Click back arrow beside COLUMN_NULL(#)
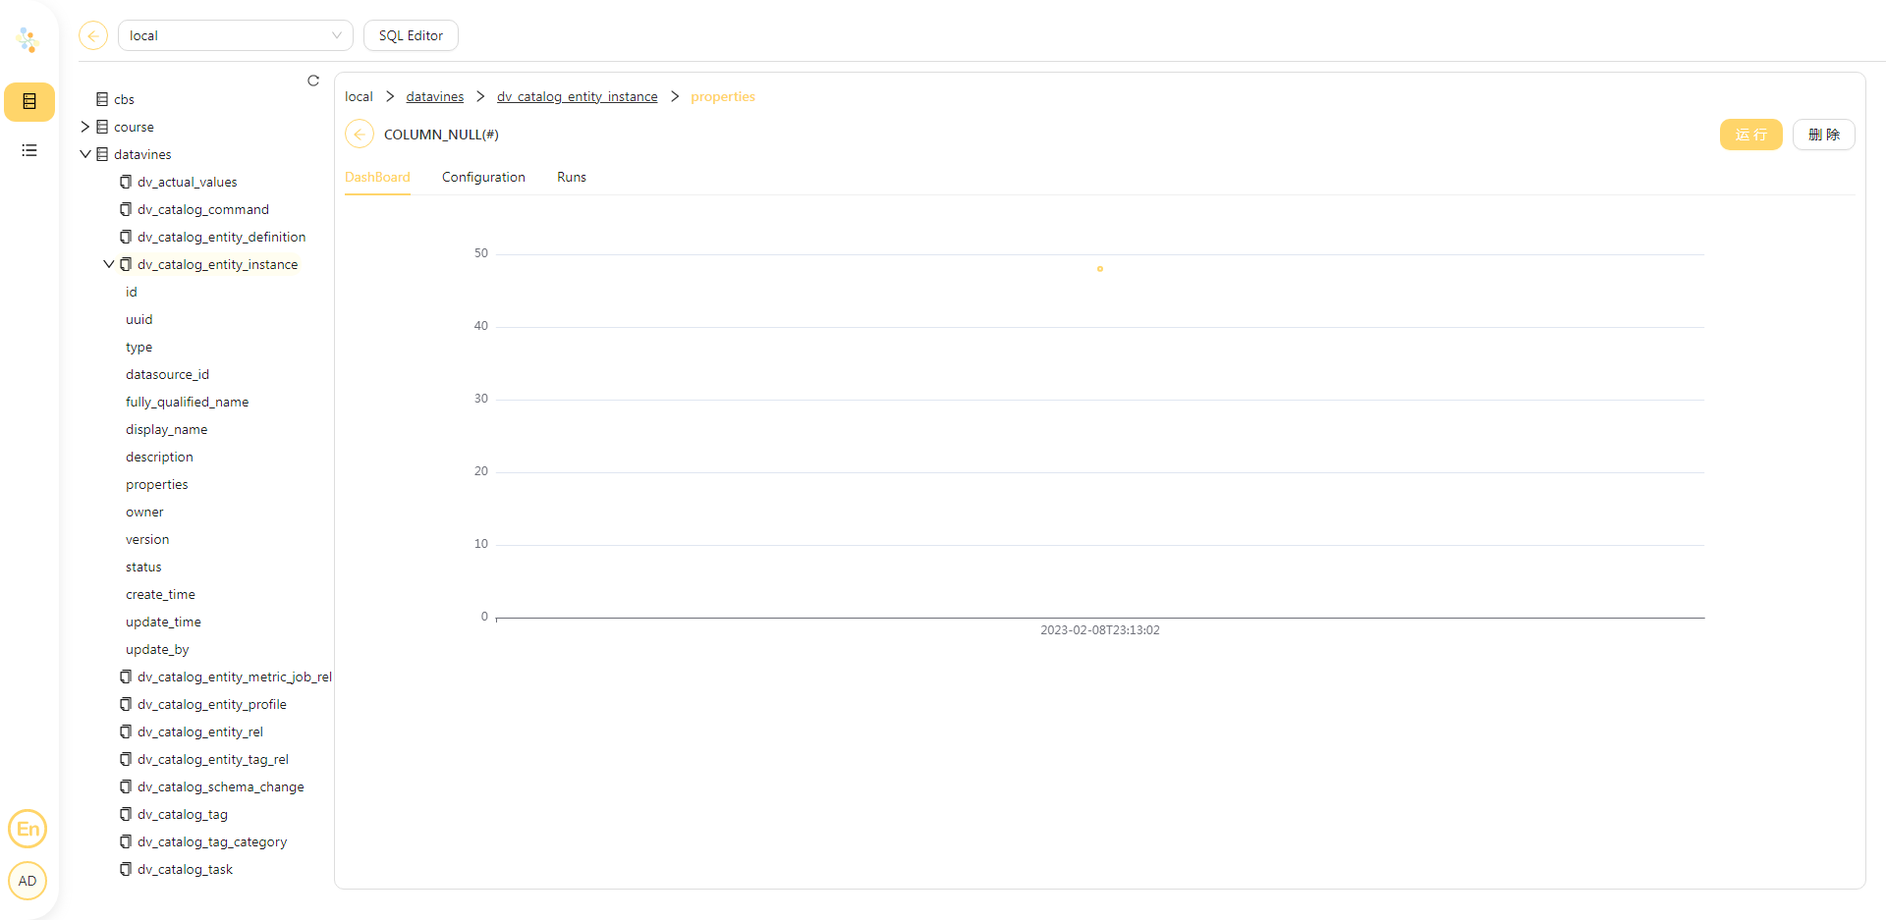 coord(360,135)
